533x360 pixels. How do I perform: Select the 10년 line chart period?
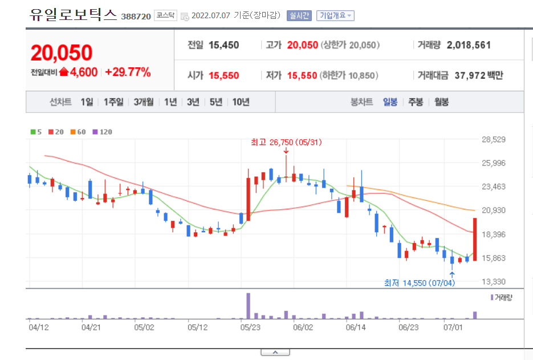(x=241, y=102)
